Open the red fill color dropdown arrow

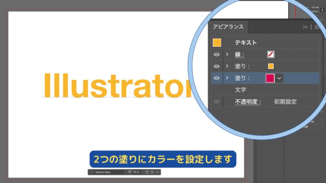click(279, 78)
